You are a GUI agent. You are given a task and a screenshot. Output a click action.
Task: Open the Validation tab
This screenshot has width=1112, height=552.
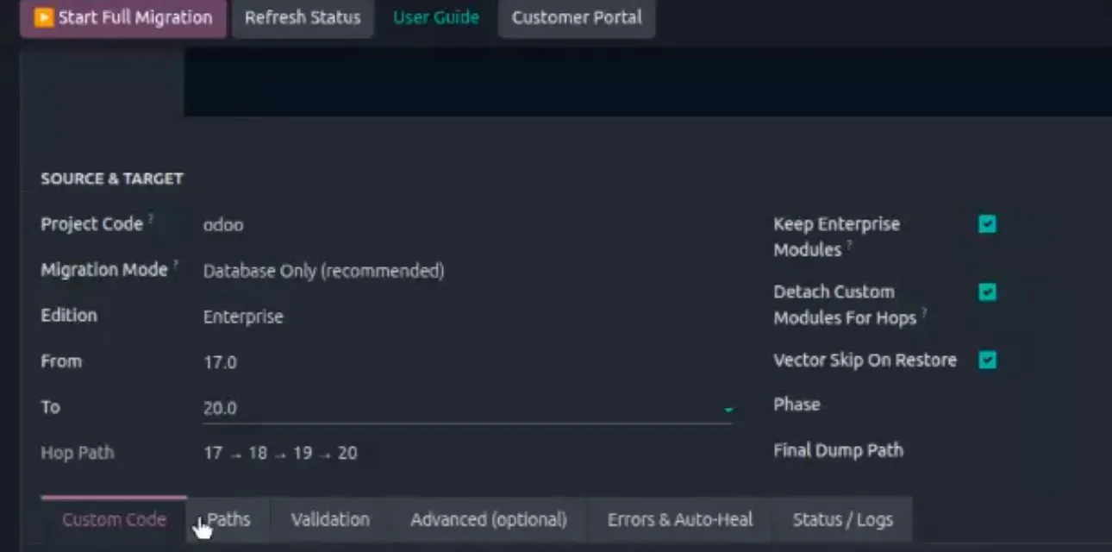click(330, 520)
